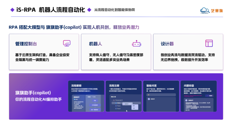Screen dimensions: 232x130
Task: Click the 智能问答 search input bar
Action: pyautogui.click(x=161, y=95)
